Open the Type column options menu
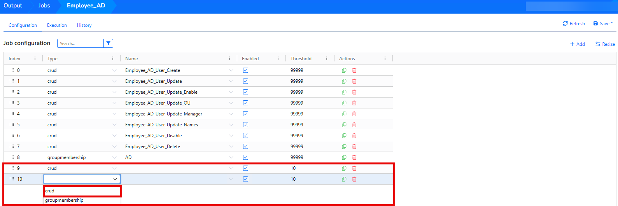 [113, 59]
